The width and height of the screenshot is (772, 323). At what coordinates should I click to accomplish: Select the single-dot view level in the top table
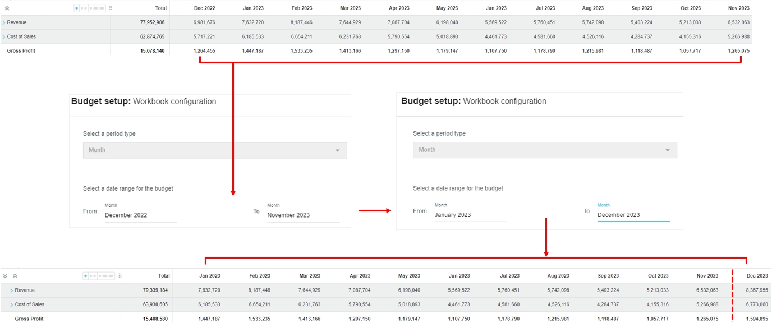(x=77, y=8)
